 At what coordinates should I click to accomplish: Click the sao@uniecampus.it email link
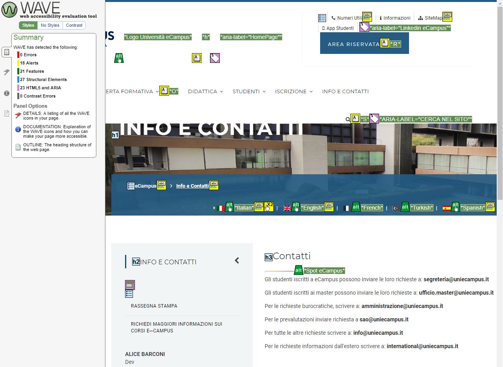(x=384, y=319)
